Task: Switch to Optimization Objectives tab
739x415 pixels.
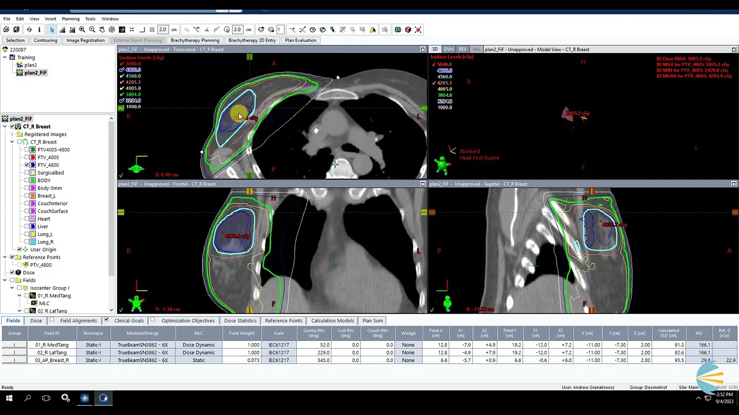Action: 188,320
